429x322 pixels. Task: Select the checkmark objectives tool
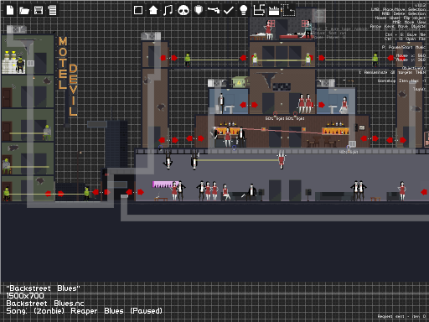coord(229,11)
